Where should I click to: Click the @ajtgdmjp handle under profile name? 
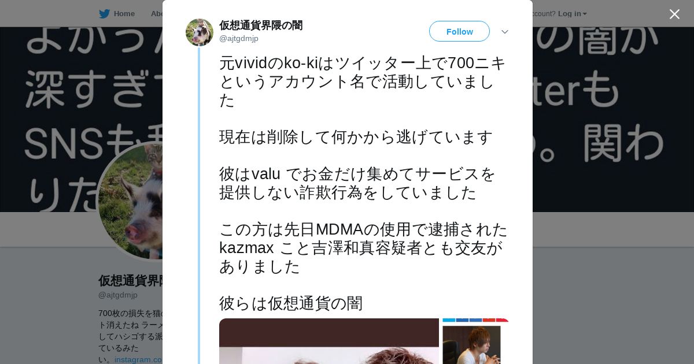coord(118,295)
